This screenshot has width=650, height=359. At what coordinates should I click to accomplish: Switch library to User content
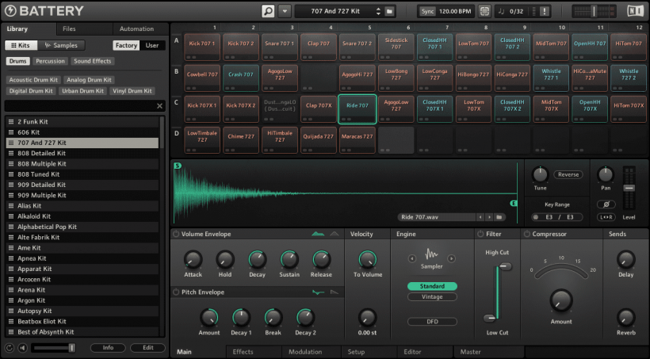click(x=152, y=46)
